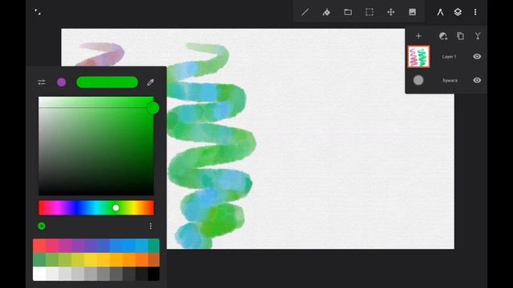513x288 pixels.
Task: Click the Бумага layer label
Action: 450,80
